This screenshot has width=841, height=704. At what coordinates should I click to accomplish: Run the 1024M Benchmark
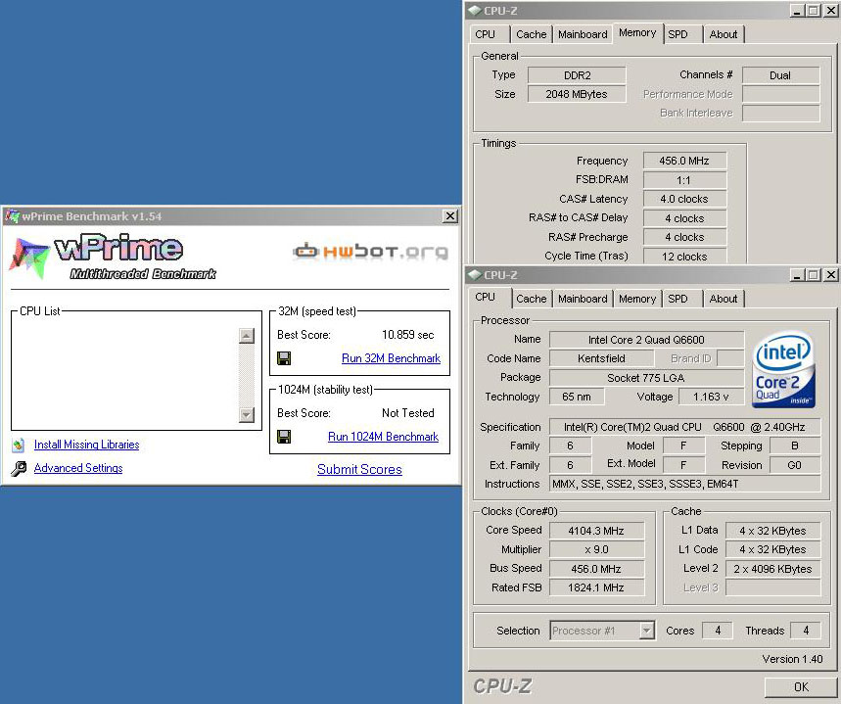pyautogui.click(x=383, y=437)
